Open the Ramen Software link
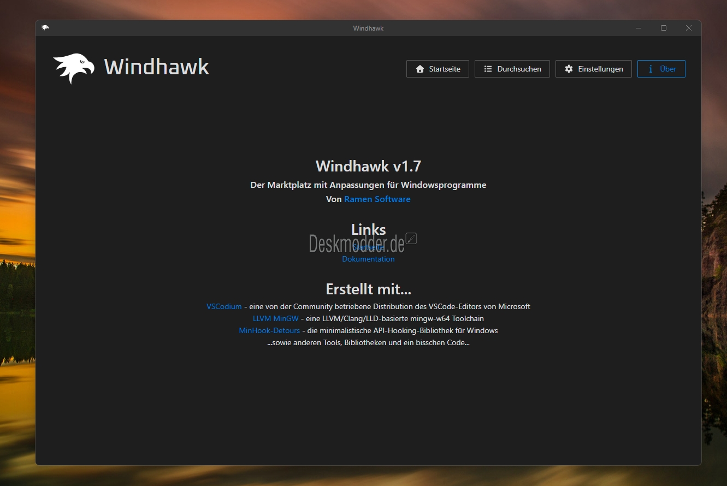Image resolution: width=727 pixels, height=486 pixels. (377, 199)
